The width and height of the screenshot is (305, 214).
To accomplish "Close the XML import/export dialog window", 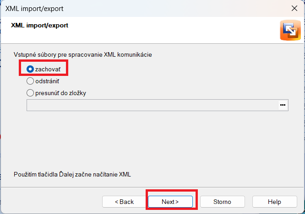I will 294,8.
